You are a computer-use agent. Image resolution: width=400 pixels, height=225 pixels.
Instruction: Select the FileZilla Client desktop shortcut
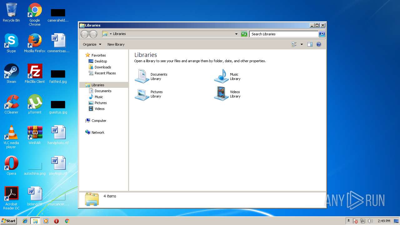coord(35,74)
